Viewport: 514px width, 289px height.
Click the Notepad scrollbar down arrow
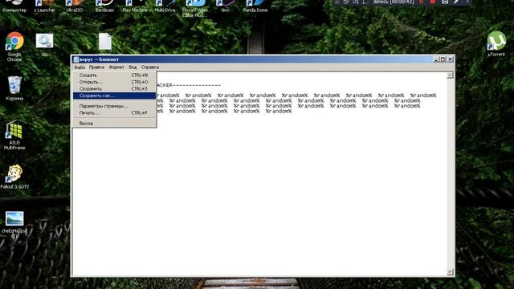pyautogui.click(x=450, y=272)
